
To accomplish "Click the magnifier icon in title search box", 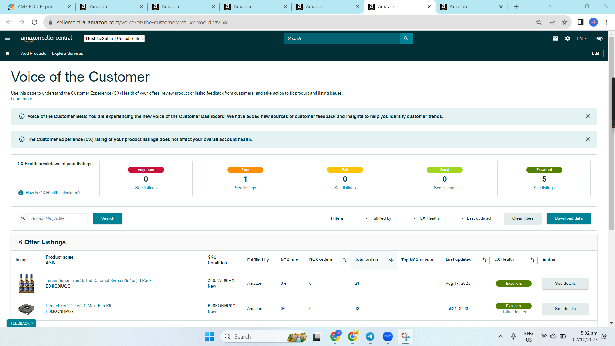I will click(23, 218).
